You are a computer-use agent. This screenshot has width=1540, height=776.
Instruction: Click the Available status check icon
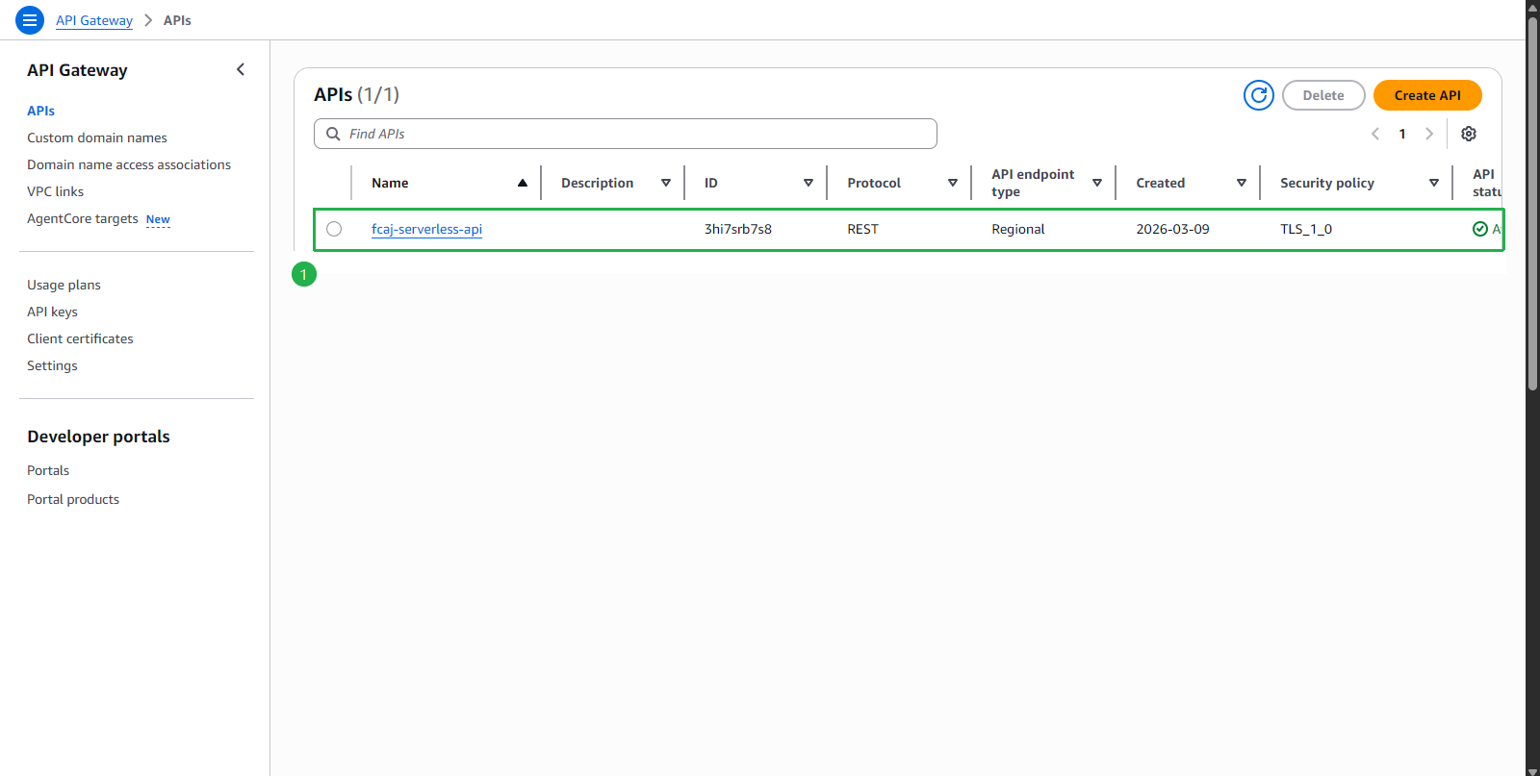[x=1480, y=229]
